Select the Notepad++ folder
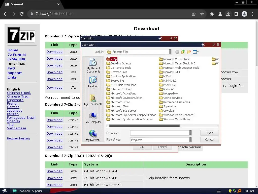The height and width of the screenshot is (194, 258). tap(169, 93)
